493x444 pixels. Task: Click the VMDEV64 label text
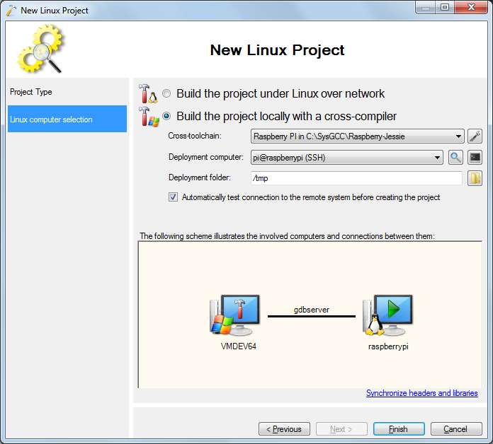238,346
